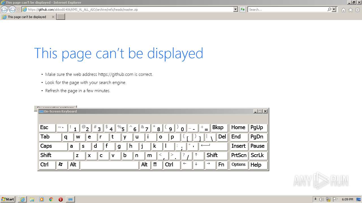The image size is (362, 203).
Task: Toggle the Fn key
Action: point(222,165)
